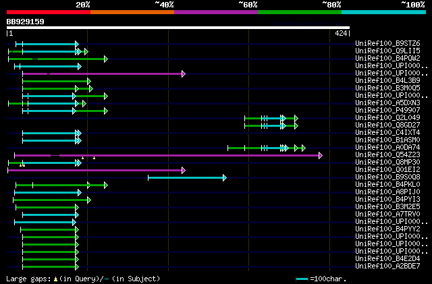
Task: Click the Large gaps legend text
Action: click(83, 279)
